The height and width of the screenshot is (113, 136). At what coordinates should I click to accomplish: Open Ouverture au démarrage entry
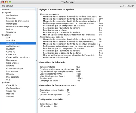point(18,26)
